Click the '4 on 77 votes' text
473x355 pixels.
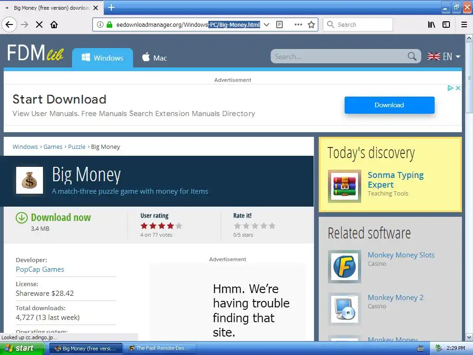(156, 235)
